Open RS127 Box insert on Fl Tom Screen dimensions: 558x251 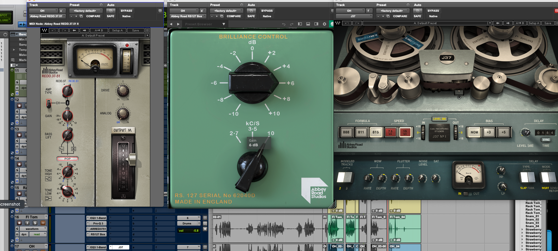tap(98, 234)
